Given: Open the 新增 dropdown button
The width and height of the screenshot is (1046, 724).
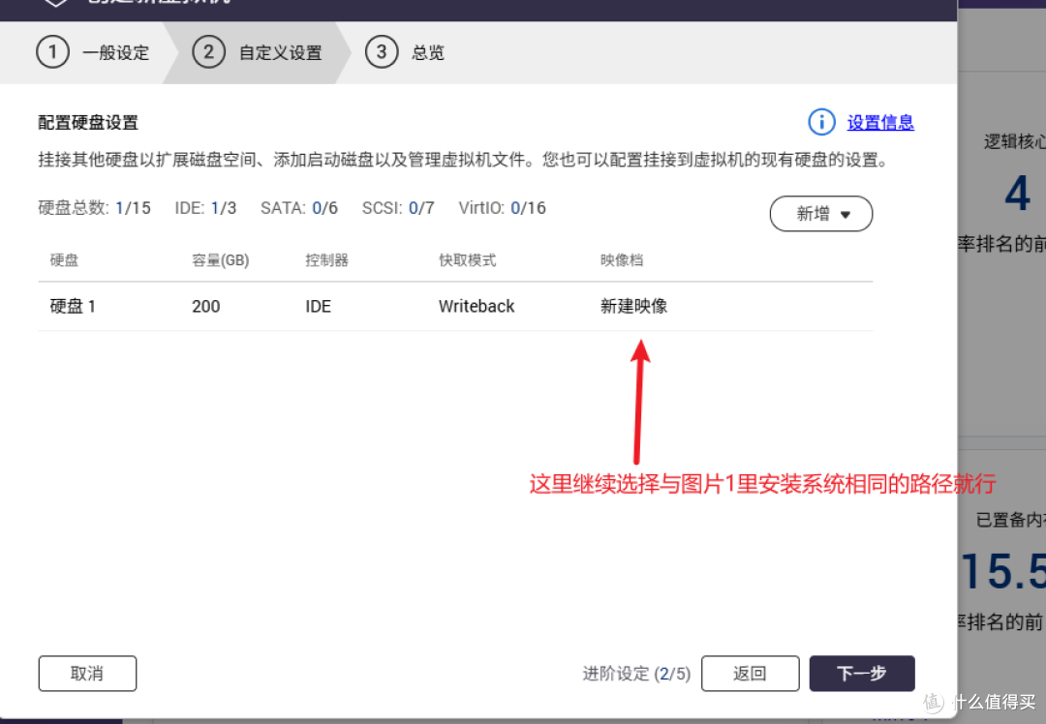Looking at the screenshot, I should pos(821,214).
